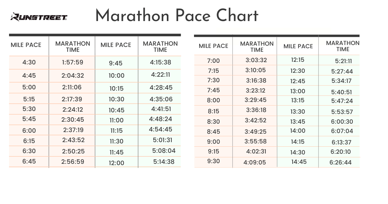Select marathon time 6:00:30
Screen dimensions: 388x204
pos(342,121)
